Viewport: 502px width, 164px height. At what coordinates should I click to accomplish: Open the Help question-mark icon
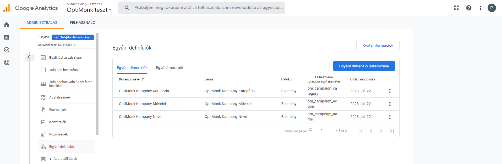tap(469, 8)
